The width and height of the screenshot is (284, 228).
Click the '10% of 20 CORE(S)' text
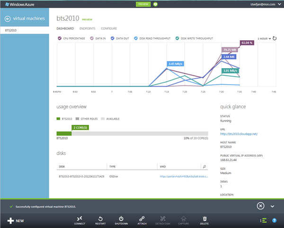click(196, 138)
